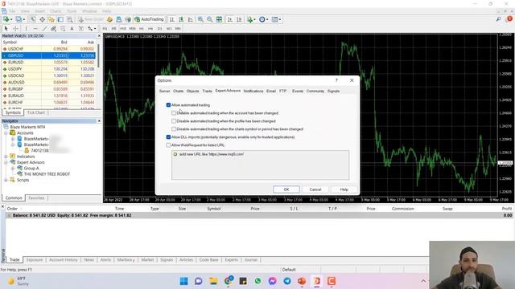Zoom out the chart with magnifier minus
Screen dimensions: 515x289
pyautogui.click(x=209, y=19)
